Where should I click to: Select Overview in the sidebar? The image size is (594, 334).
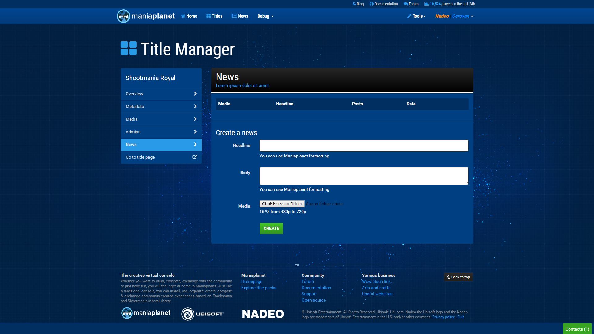pyautogui.click(x=161, y=94)
